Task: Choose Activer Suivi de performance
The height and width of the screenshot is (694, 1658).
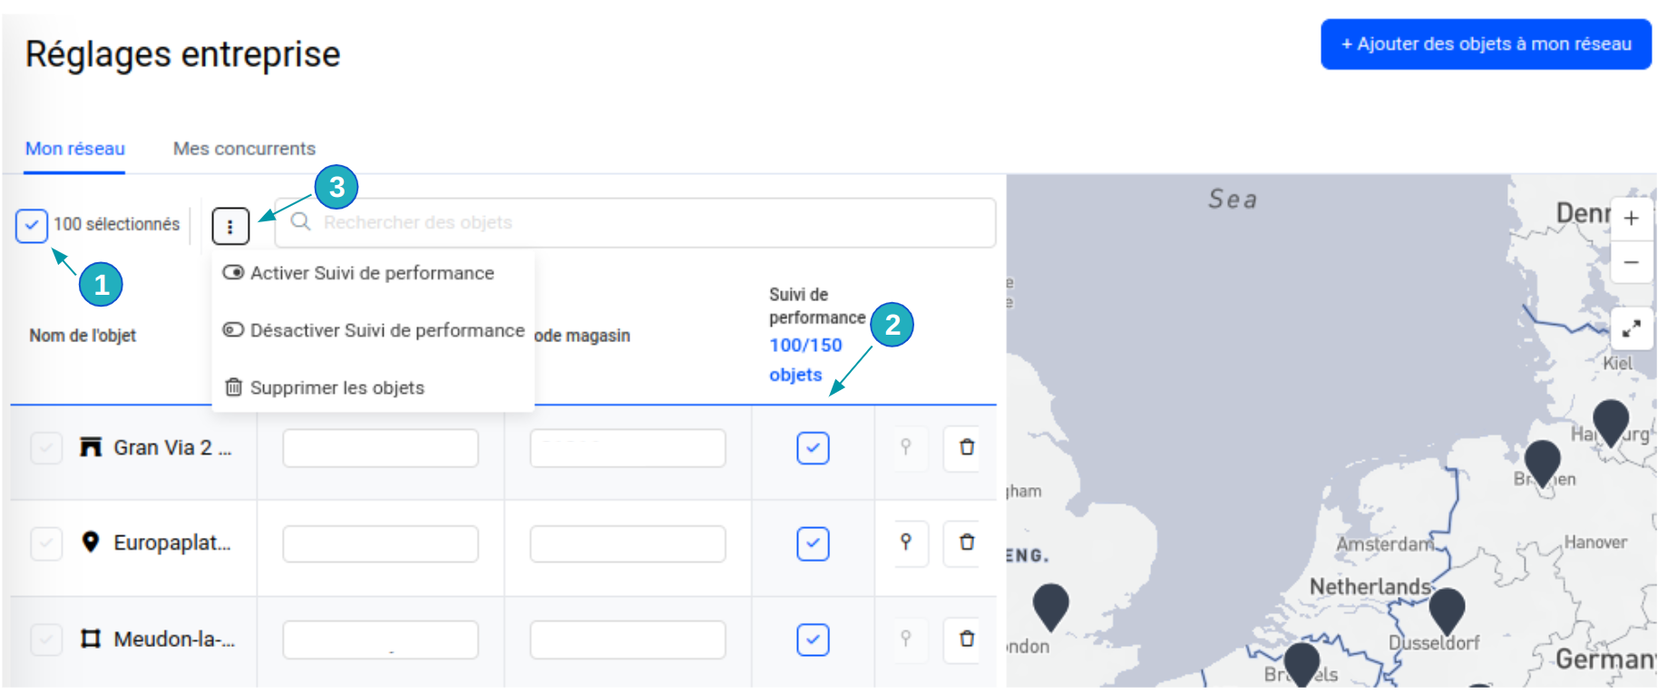Action: pyautogui.click(x=372, y=273)
